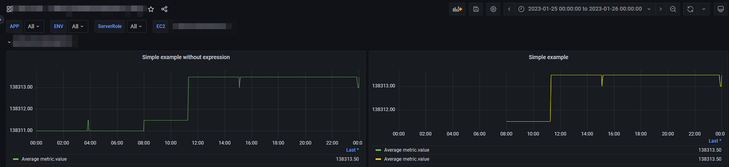
Task: Click the Add panel icon
Action: coord(457,9)
